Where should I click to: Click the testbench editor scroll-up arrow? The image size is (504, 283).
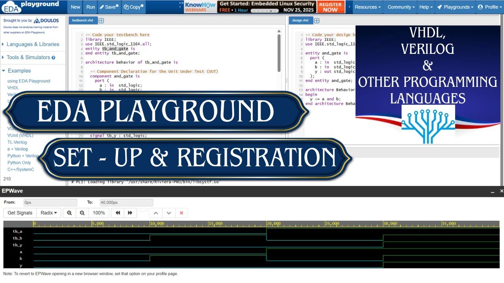click(279, 31)
